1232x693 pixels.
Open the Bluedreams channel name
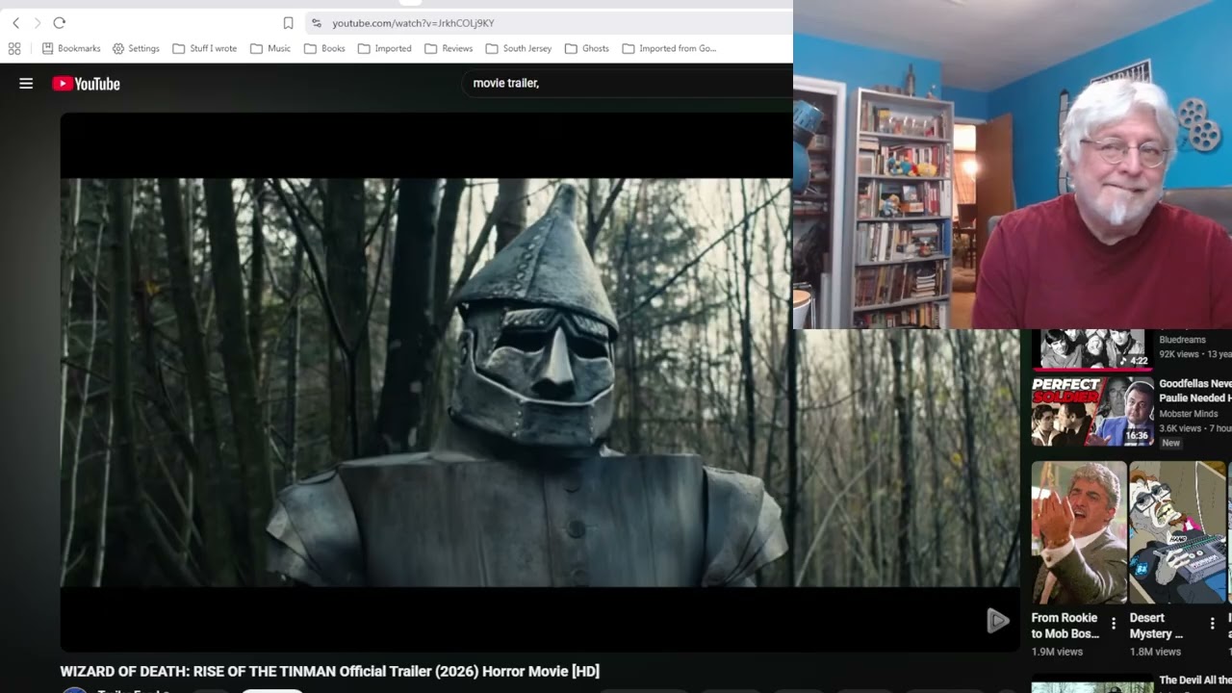(x=1182, y=340)
